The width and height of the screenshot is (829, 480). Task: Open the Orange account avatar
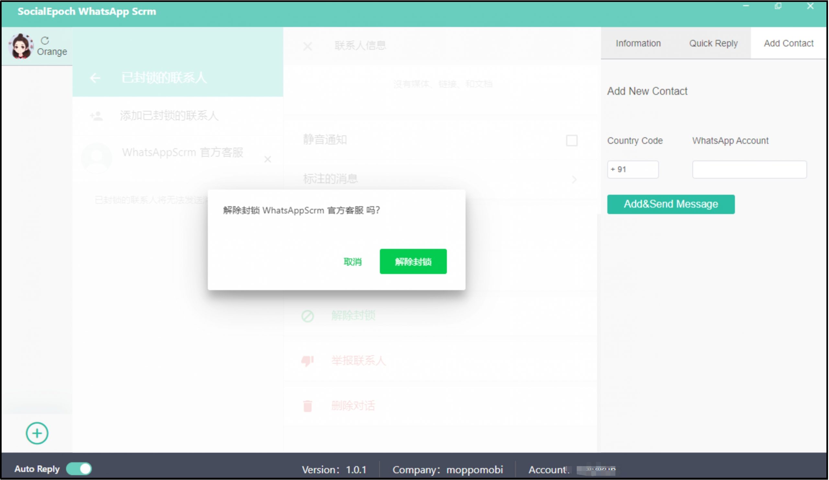[21, 46]
